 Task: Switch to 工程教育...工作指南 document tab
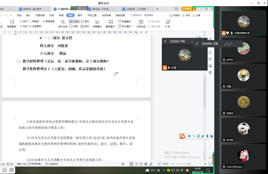136,9
